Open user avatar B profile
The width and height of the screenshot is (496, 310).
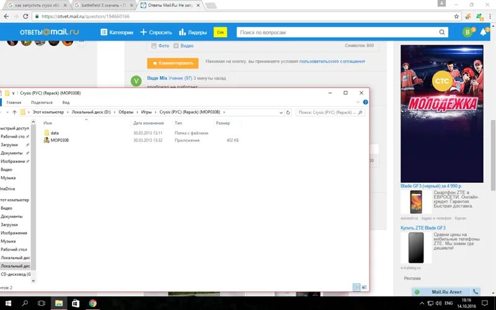467,32
